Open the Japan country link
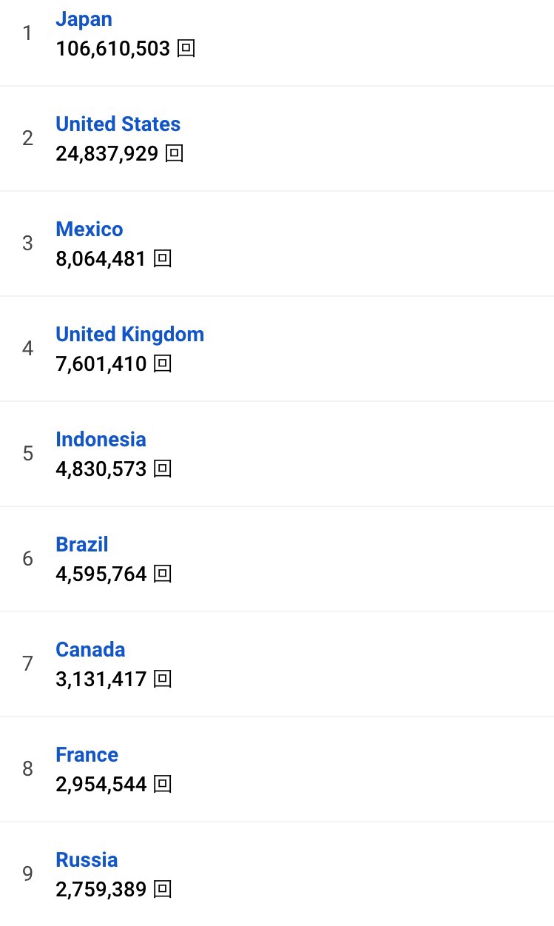Viewport: 554px width, 926px height. [84, 19]
